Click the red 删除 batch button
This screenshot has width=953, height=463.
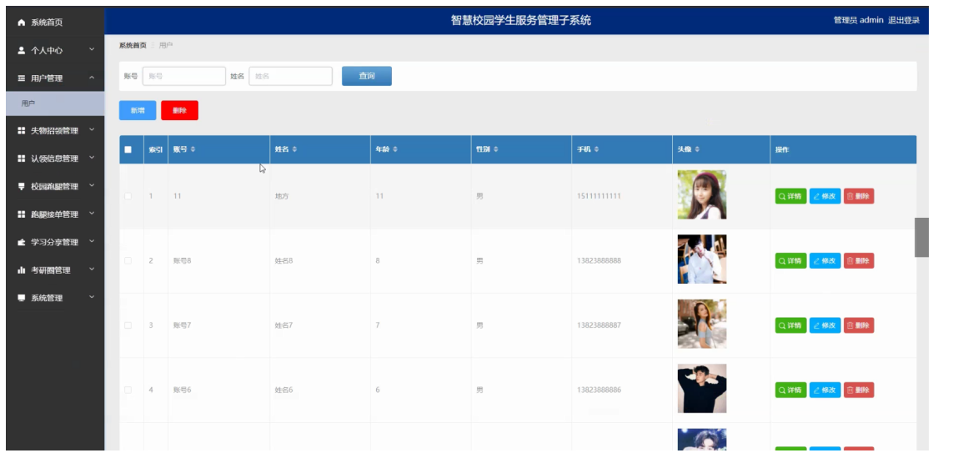(179, 111)
